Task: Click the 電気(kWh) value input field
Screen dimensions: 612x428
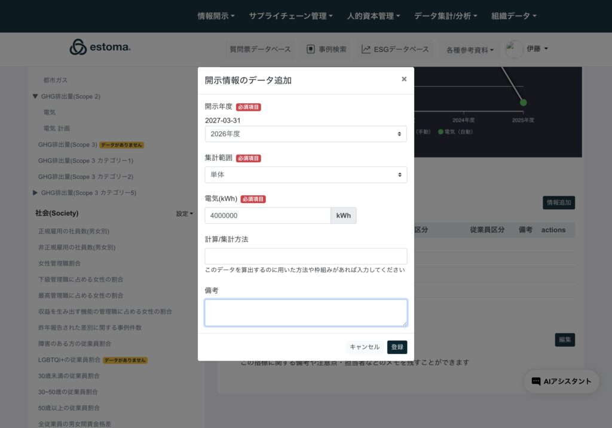Action: [x=267, y=215]
